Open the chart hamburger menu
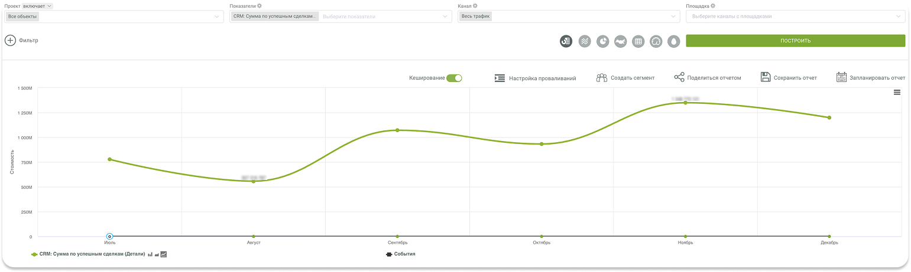911x272 pixels. coord(897,92)
